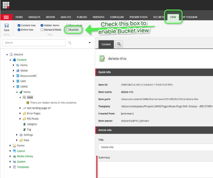Click the Settings gear icon in the tree
Viewport: 213px width, 178px height.
[x=21, y=135]
